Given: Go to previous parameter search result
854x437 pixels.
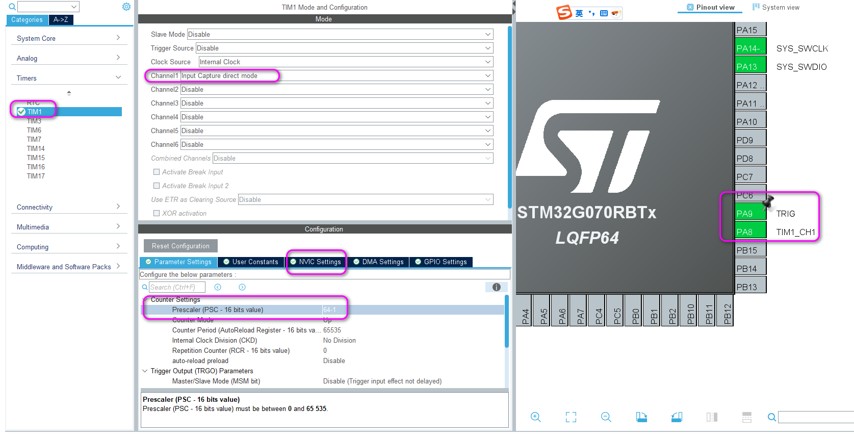Looking at the screenshot, I should tap(218, 287).
